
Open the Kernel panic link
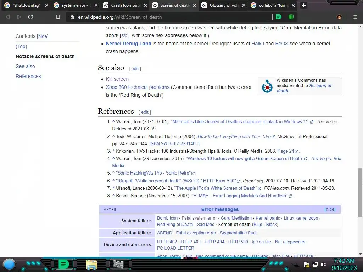coord(268,218)
